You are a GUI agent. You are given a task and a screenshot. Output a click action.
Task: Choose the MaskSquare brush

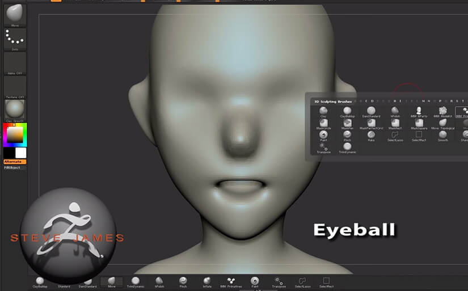pyautogui.click(x=419, y=124)
